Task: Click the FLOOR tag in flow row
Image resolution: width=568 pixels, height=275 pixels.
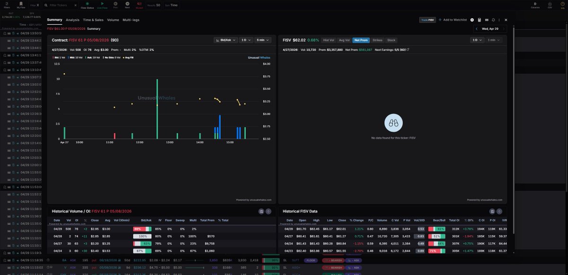Action: [311, 260]
